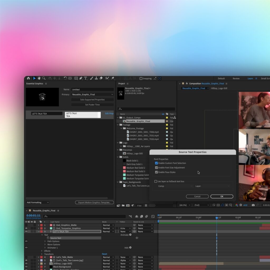Switch to the Review workspace tab
The width and height of the screenshot is (270, 270).
(236, 78)
